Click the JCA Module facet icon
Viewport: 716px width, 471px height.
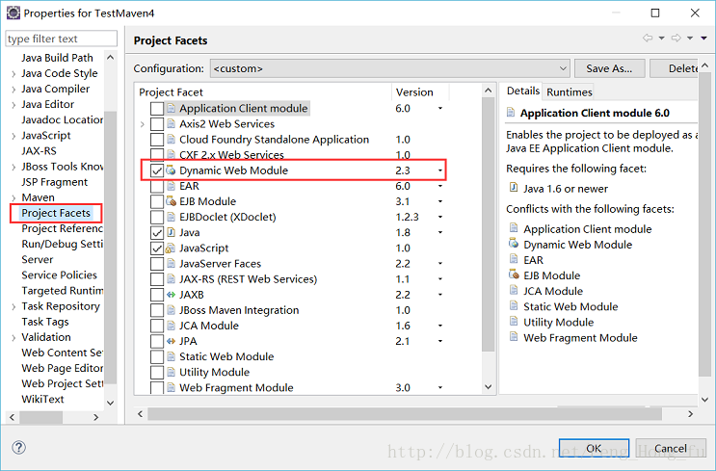pyautogui.click(x=171, y=326)
